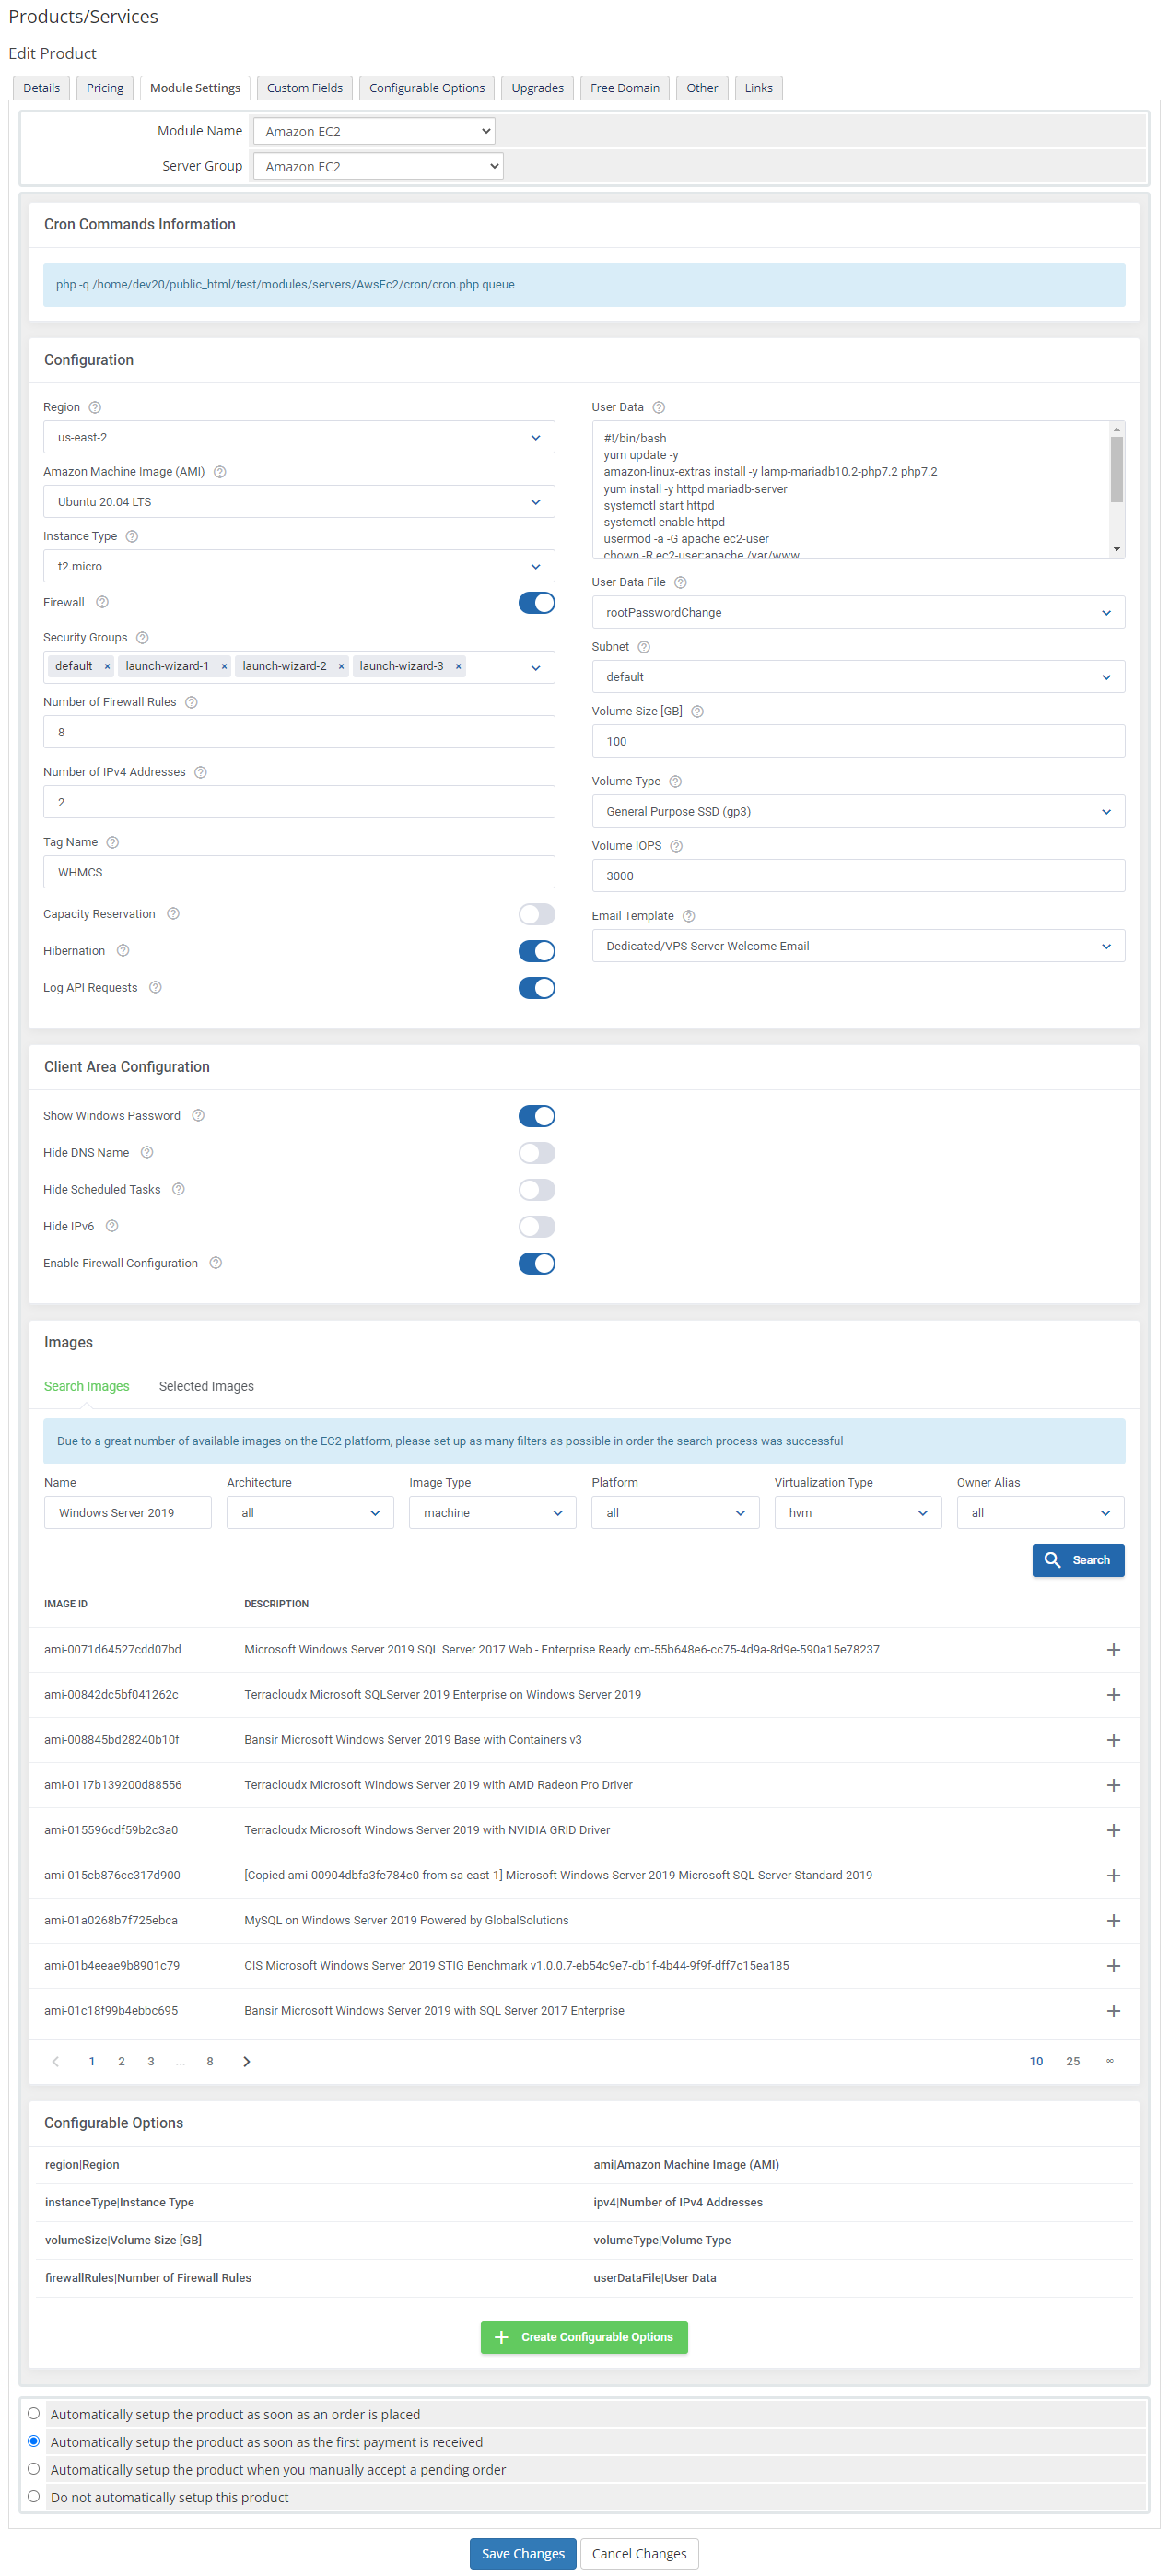Image resolution: width=1169 pixels, height=2576 pixels.
Task: Click Cancel Changes button
Action: [x=639, y=2554]
